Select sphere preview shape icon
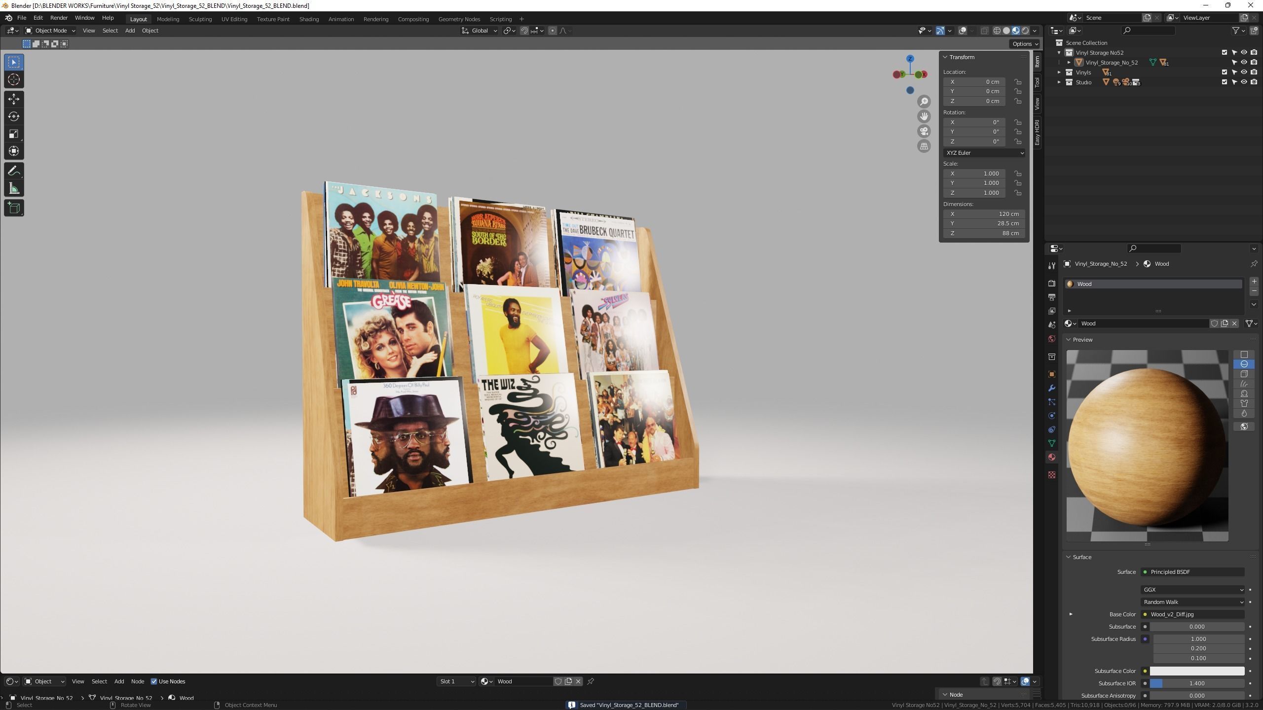This screenshot has width=1263, height=710. click(x=1244, y=364)
